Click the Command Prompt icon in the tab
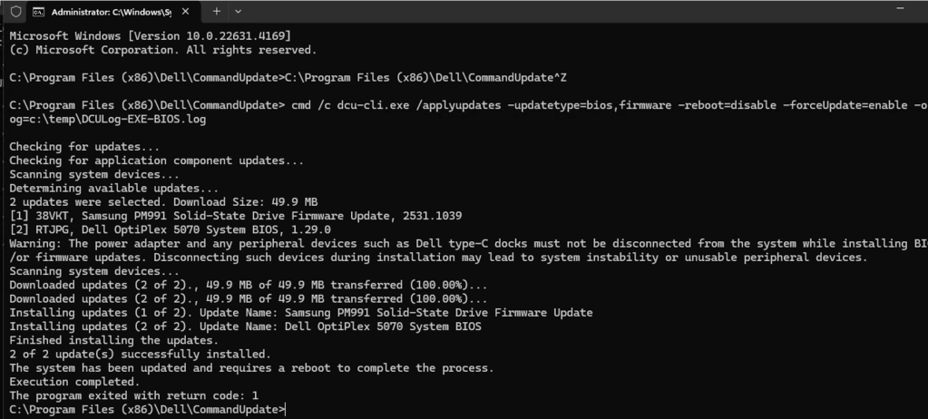Image resolution: width=928 pixels, height=419 pixels. click(x=39, y=12)
